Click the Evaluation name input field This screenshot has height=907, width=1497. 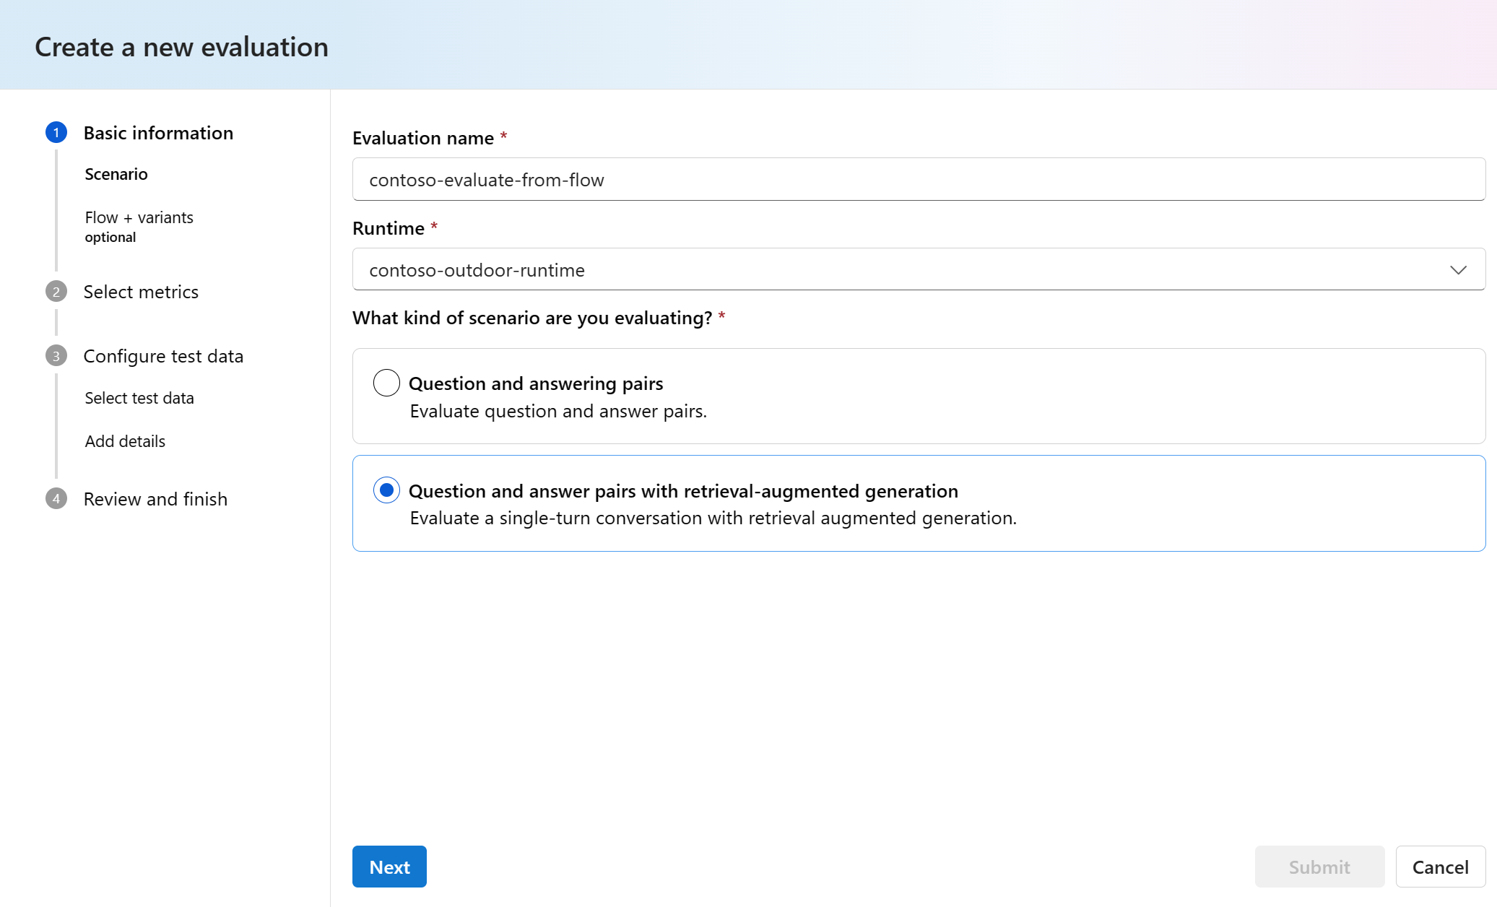pos(919,179)
